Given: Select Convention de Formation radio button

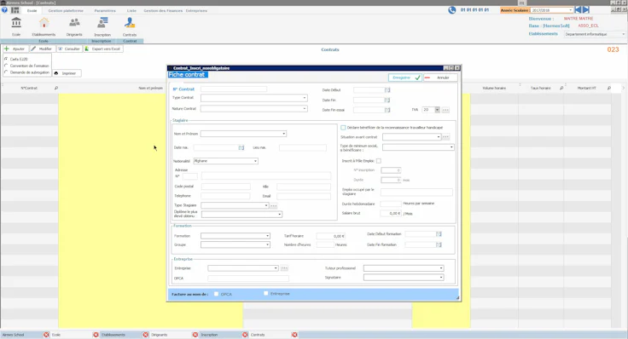Looking at the screenshot, I should coord(6,66).
